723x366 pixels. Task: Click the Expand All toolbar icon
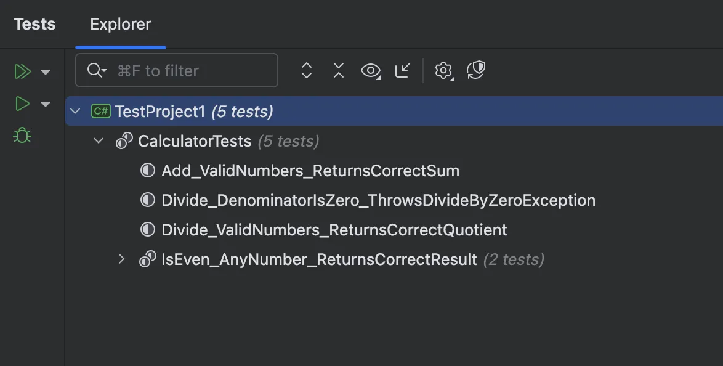pyautogui.click(x=307, y=71)
